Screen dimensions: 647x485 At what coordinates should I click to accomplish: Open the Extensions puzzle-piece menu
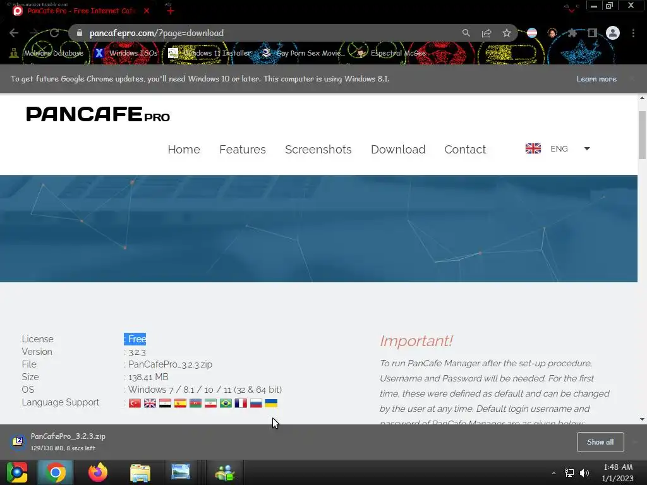(572, 33)
